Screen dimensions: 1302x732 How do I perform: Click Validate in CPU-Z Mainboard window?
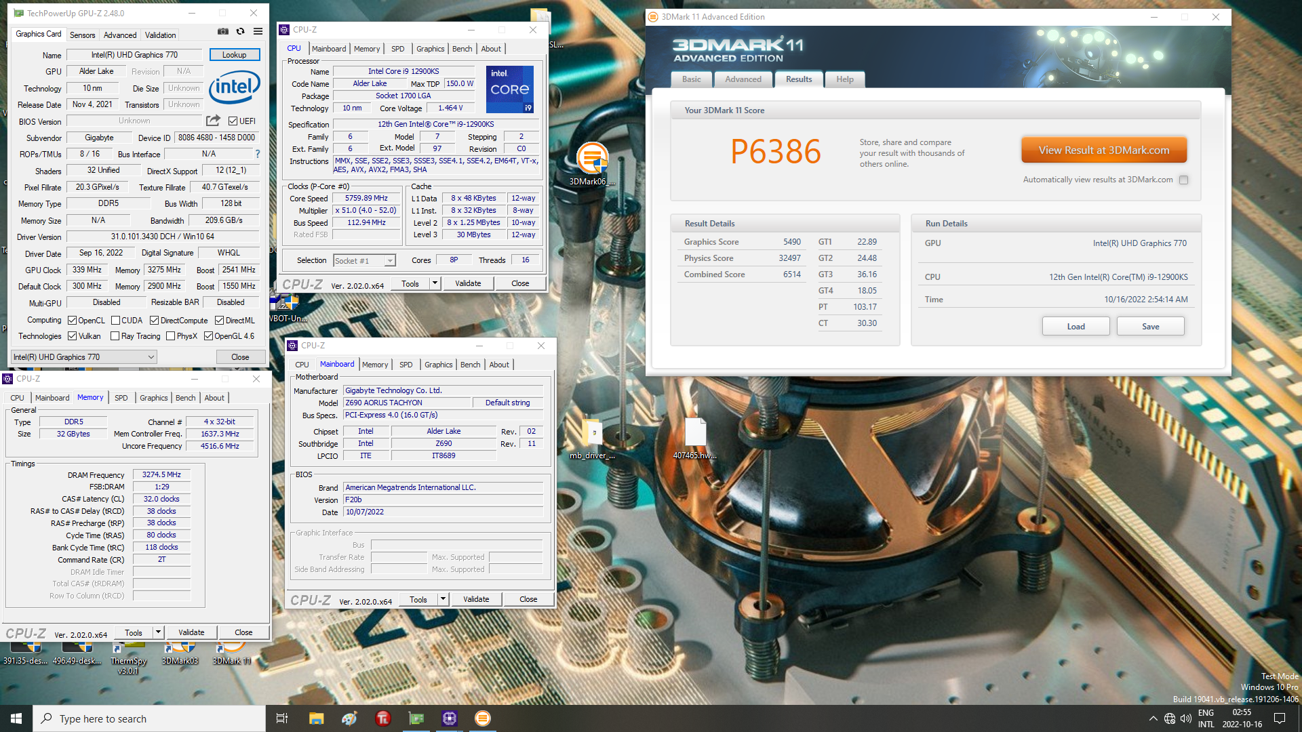476,599
